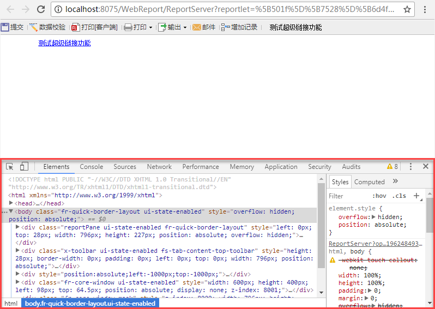Expand overflow shorthand in element.style
This screenshot has height=309, width=435.
tap(374, 217)
